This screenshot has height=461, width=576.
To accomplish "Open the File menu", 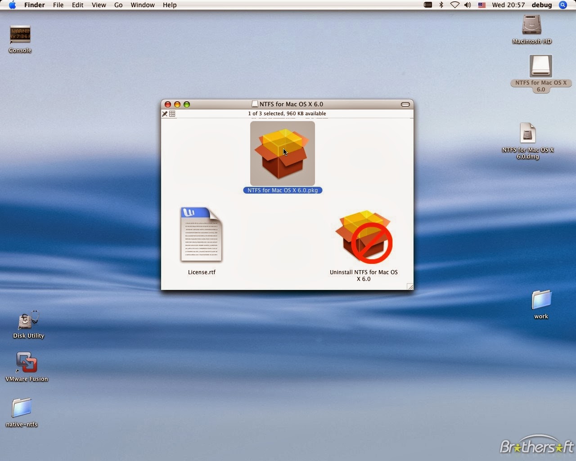I will [58, 5].
